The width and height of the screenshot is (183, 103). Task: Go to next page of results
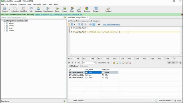(75, 63)
